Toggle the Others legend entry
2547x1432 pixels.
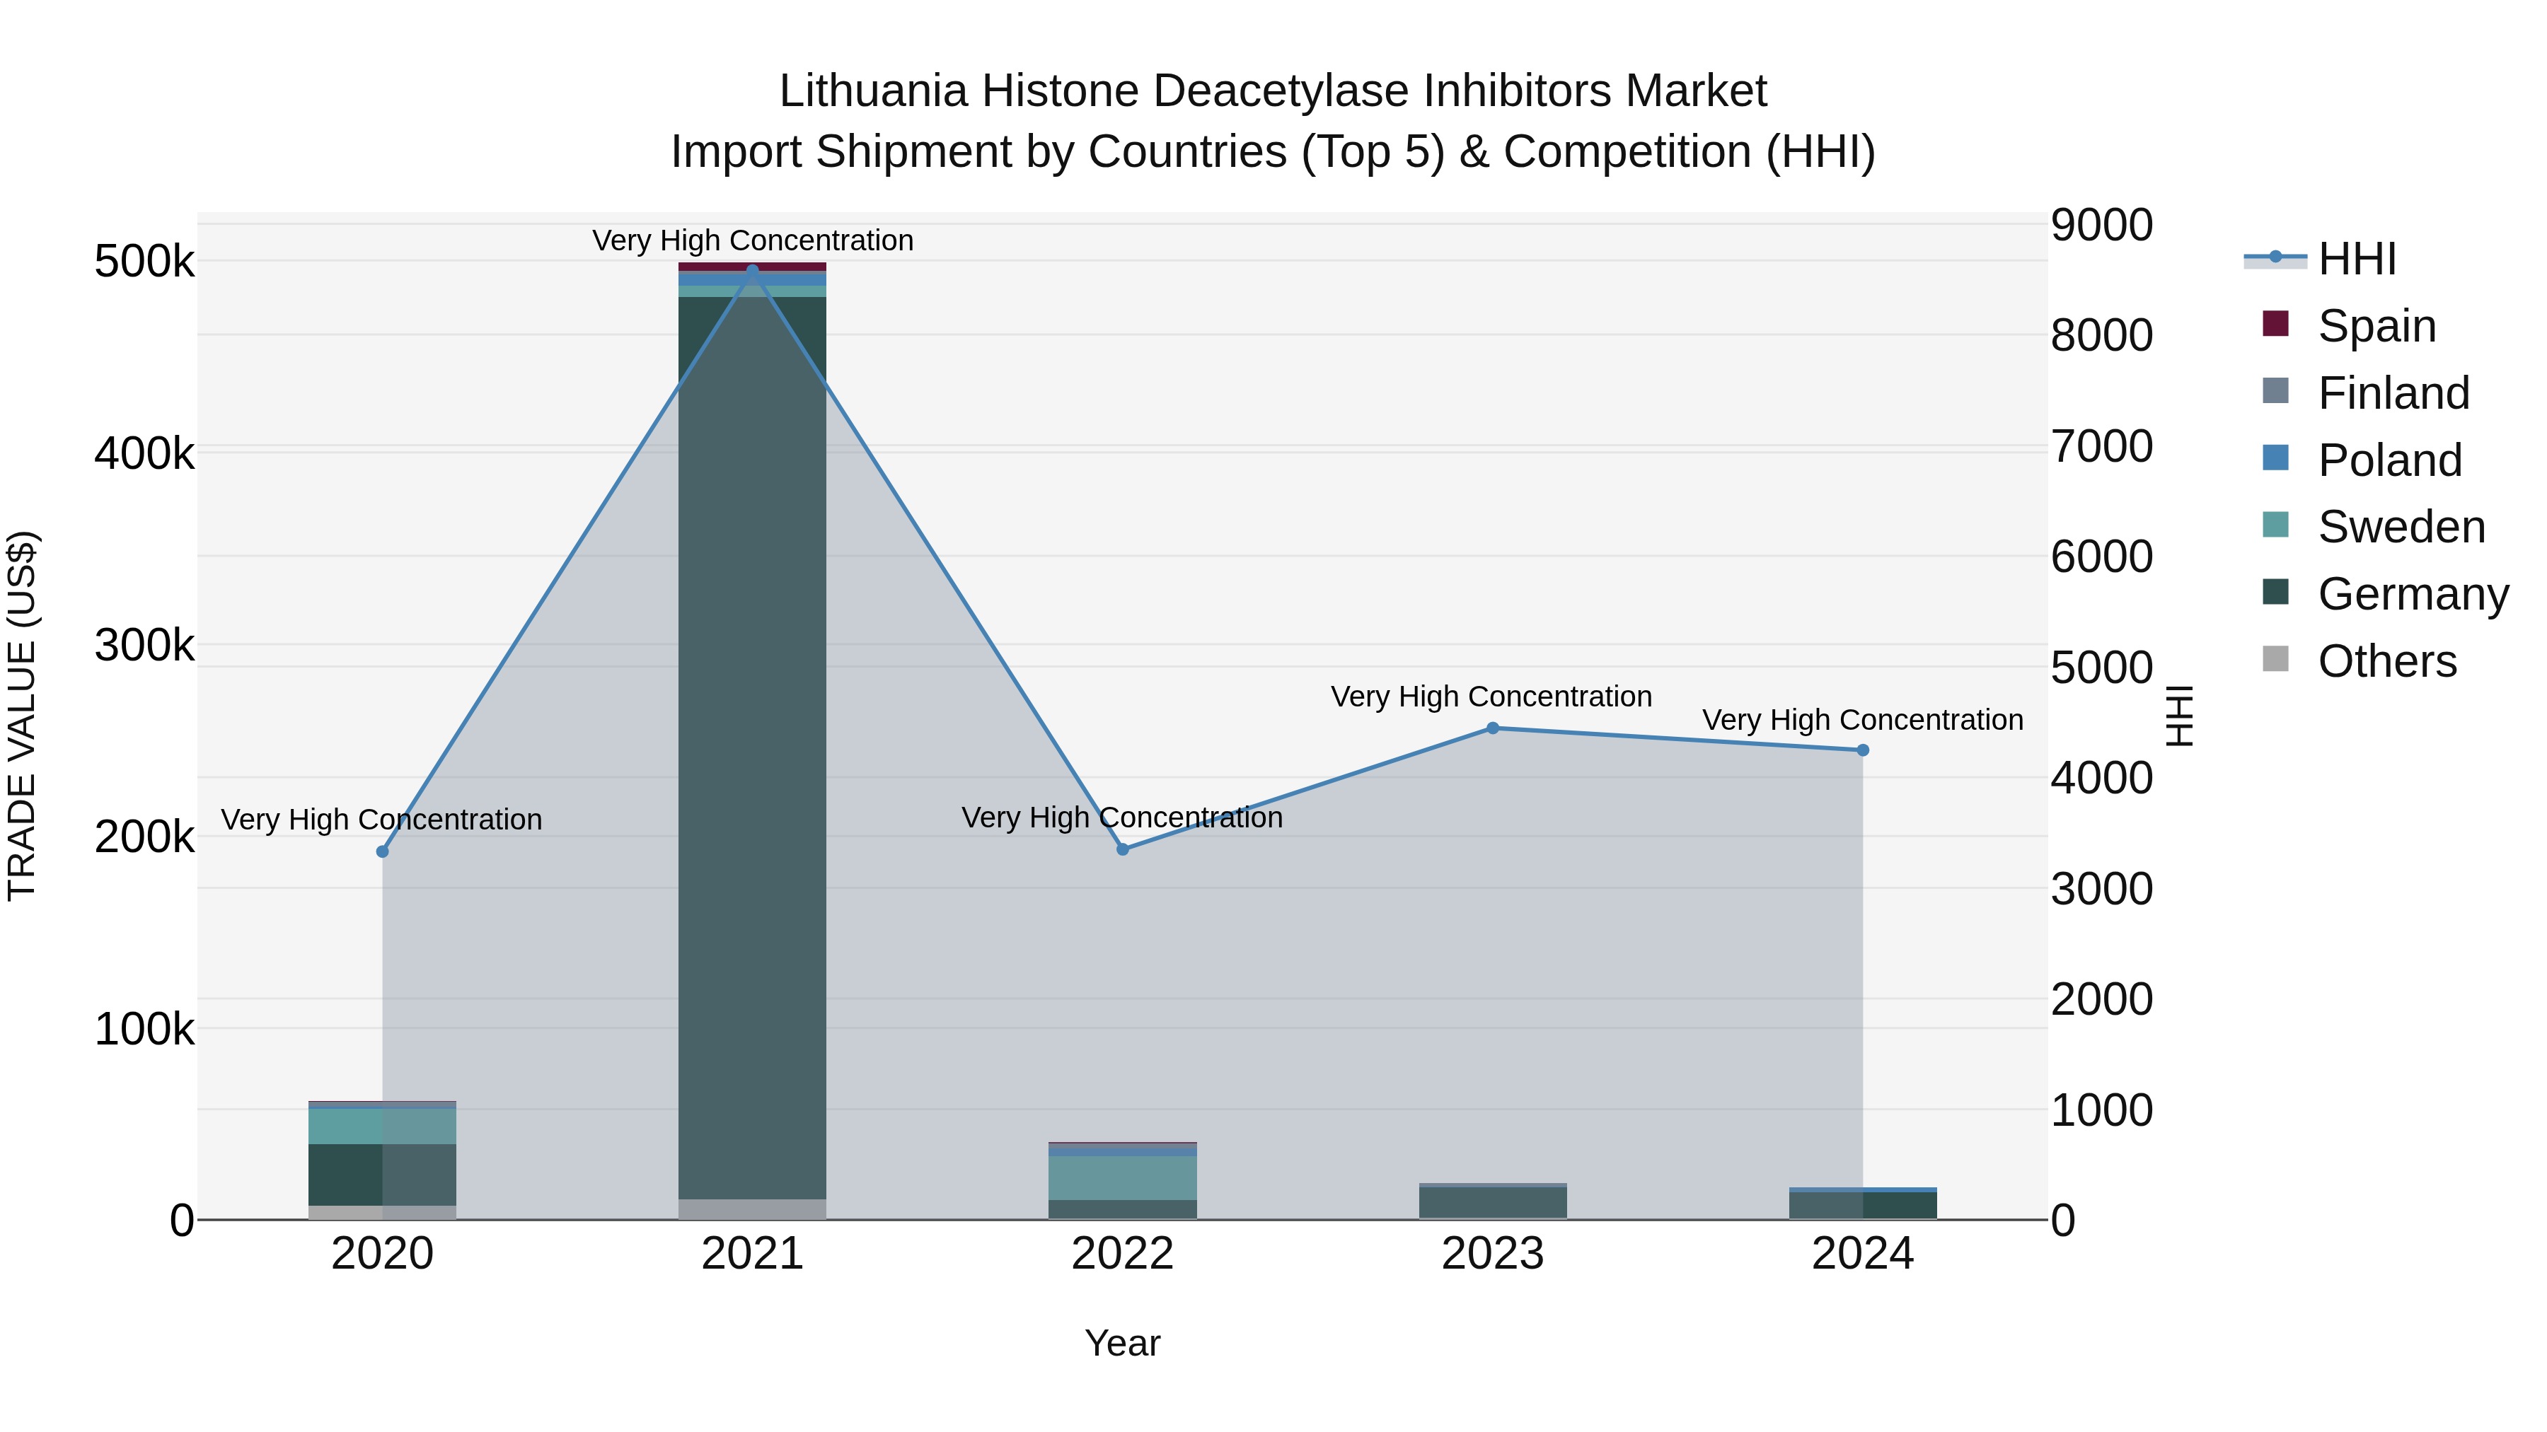pyautogui.click(x=2359, y=661)
